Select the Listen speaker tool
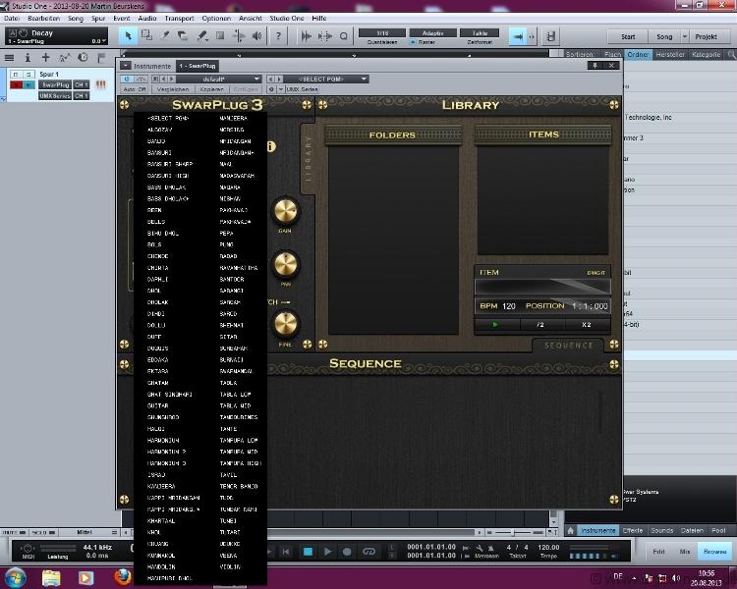The width and height of the screenshot is (737, 589). [256, 35]
